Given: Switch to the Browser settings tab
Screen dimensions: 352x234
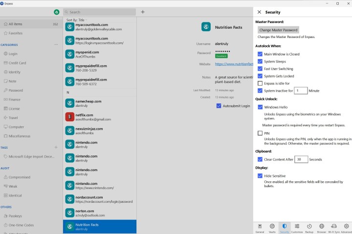Looking at the screenshot, I should click(322, 227).
